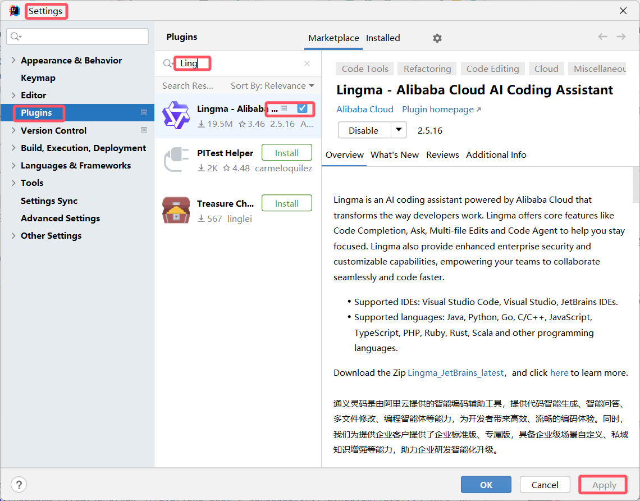Click the Lingma plugin logo

(x=176, y=115)
